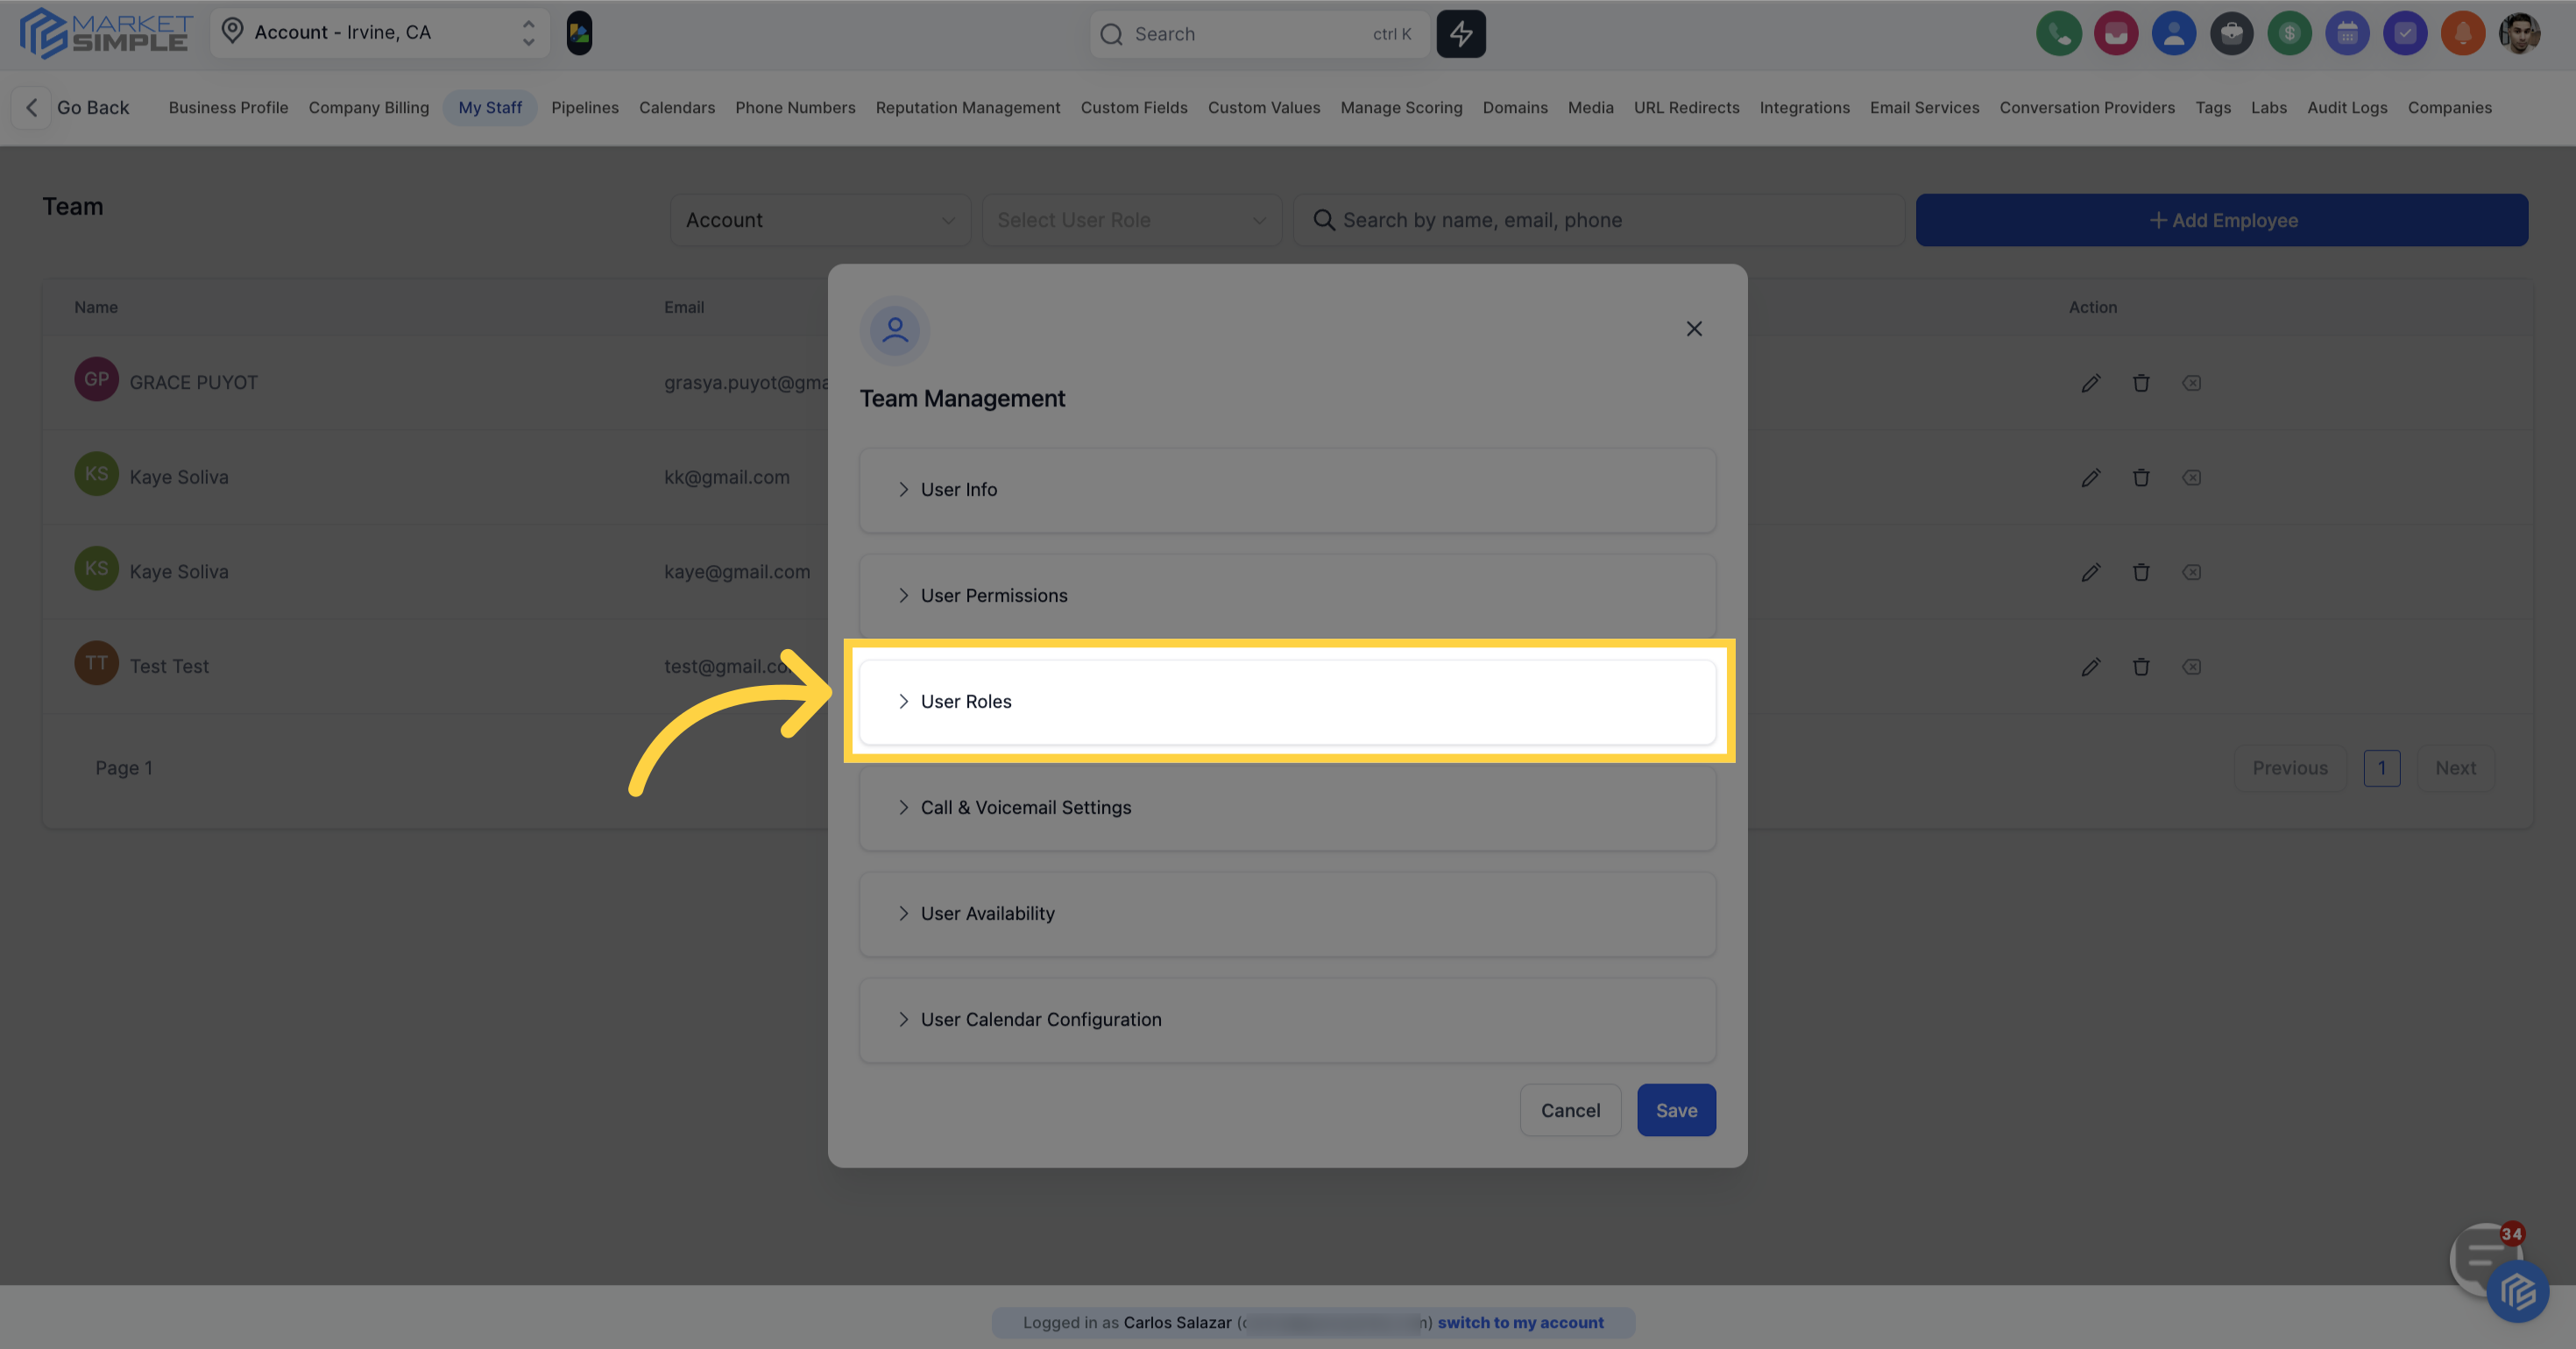Click the Add Employee button
Viewport: 2576px width, 1349px height.
(x=2222, y=219)
